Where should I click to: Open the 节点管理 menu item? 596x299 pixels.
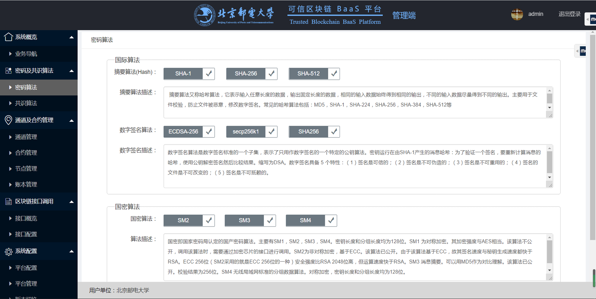[39, 168]
